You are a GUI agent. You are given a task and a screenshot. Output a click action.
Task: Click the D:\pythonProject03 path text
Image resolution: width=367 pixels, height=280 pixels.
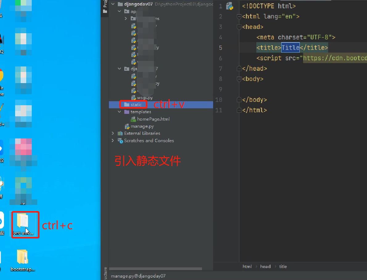click(184, 4)
